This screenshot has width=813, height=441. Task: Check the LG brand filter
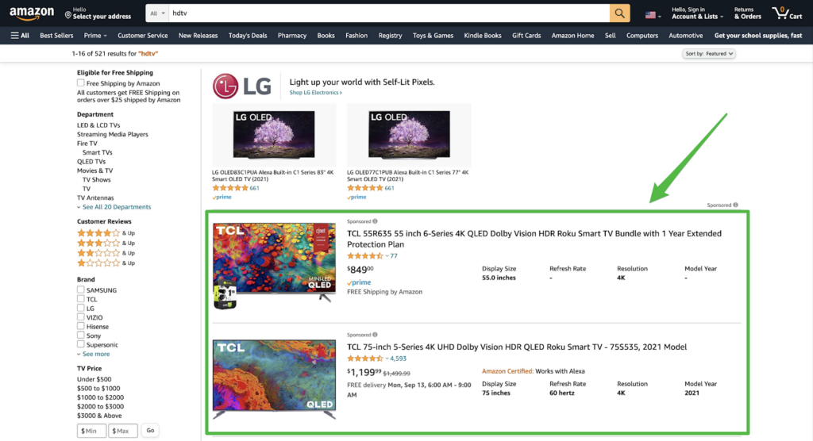[x=81, y=308]
